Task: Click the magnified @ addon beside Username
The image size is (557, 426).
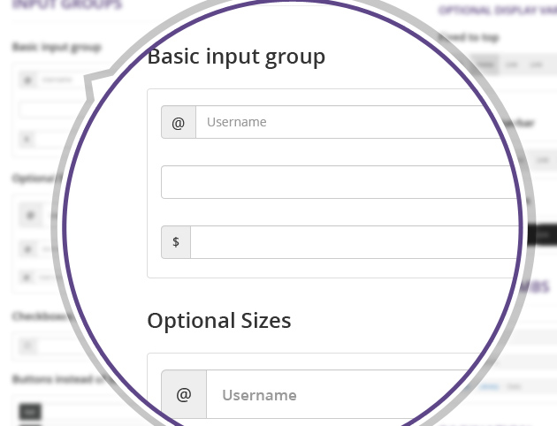Action: (x=179, y=122)
